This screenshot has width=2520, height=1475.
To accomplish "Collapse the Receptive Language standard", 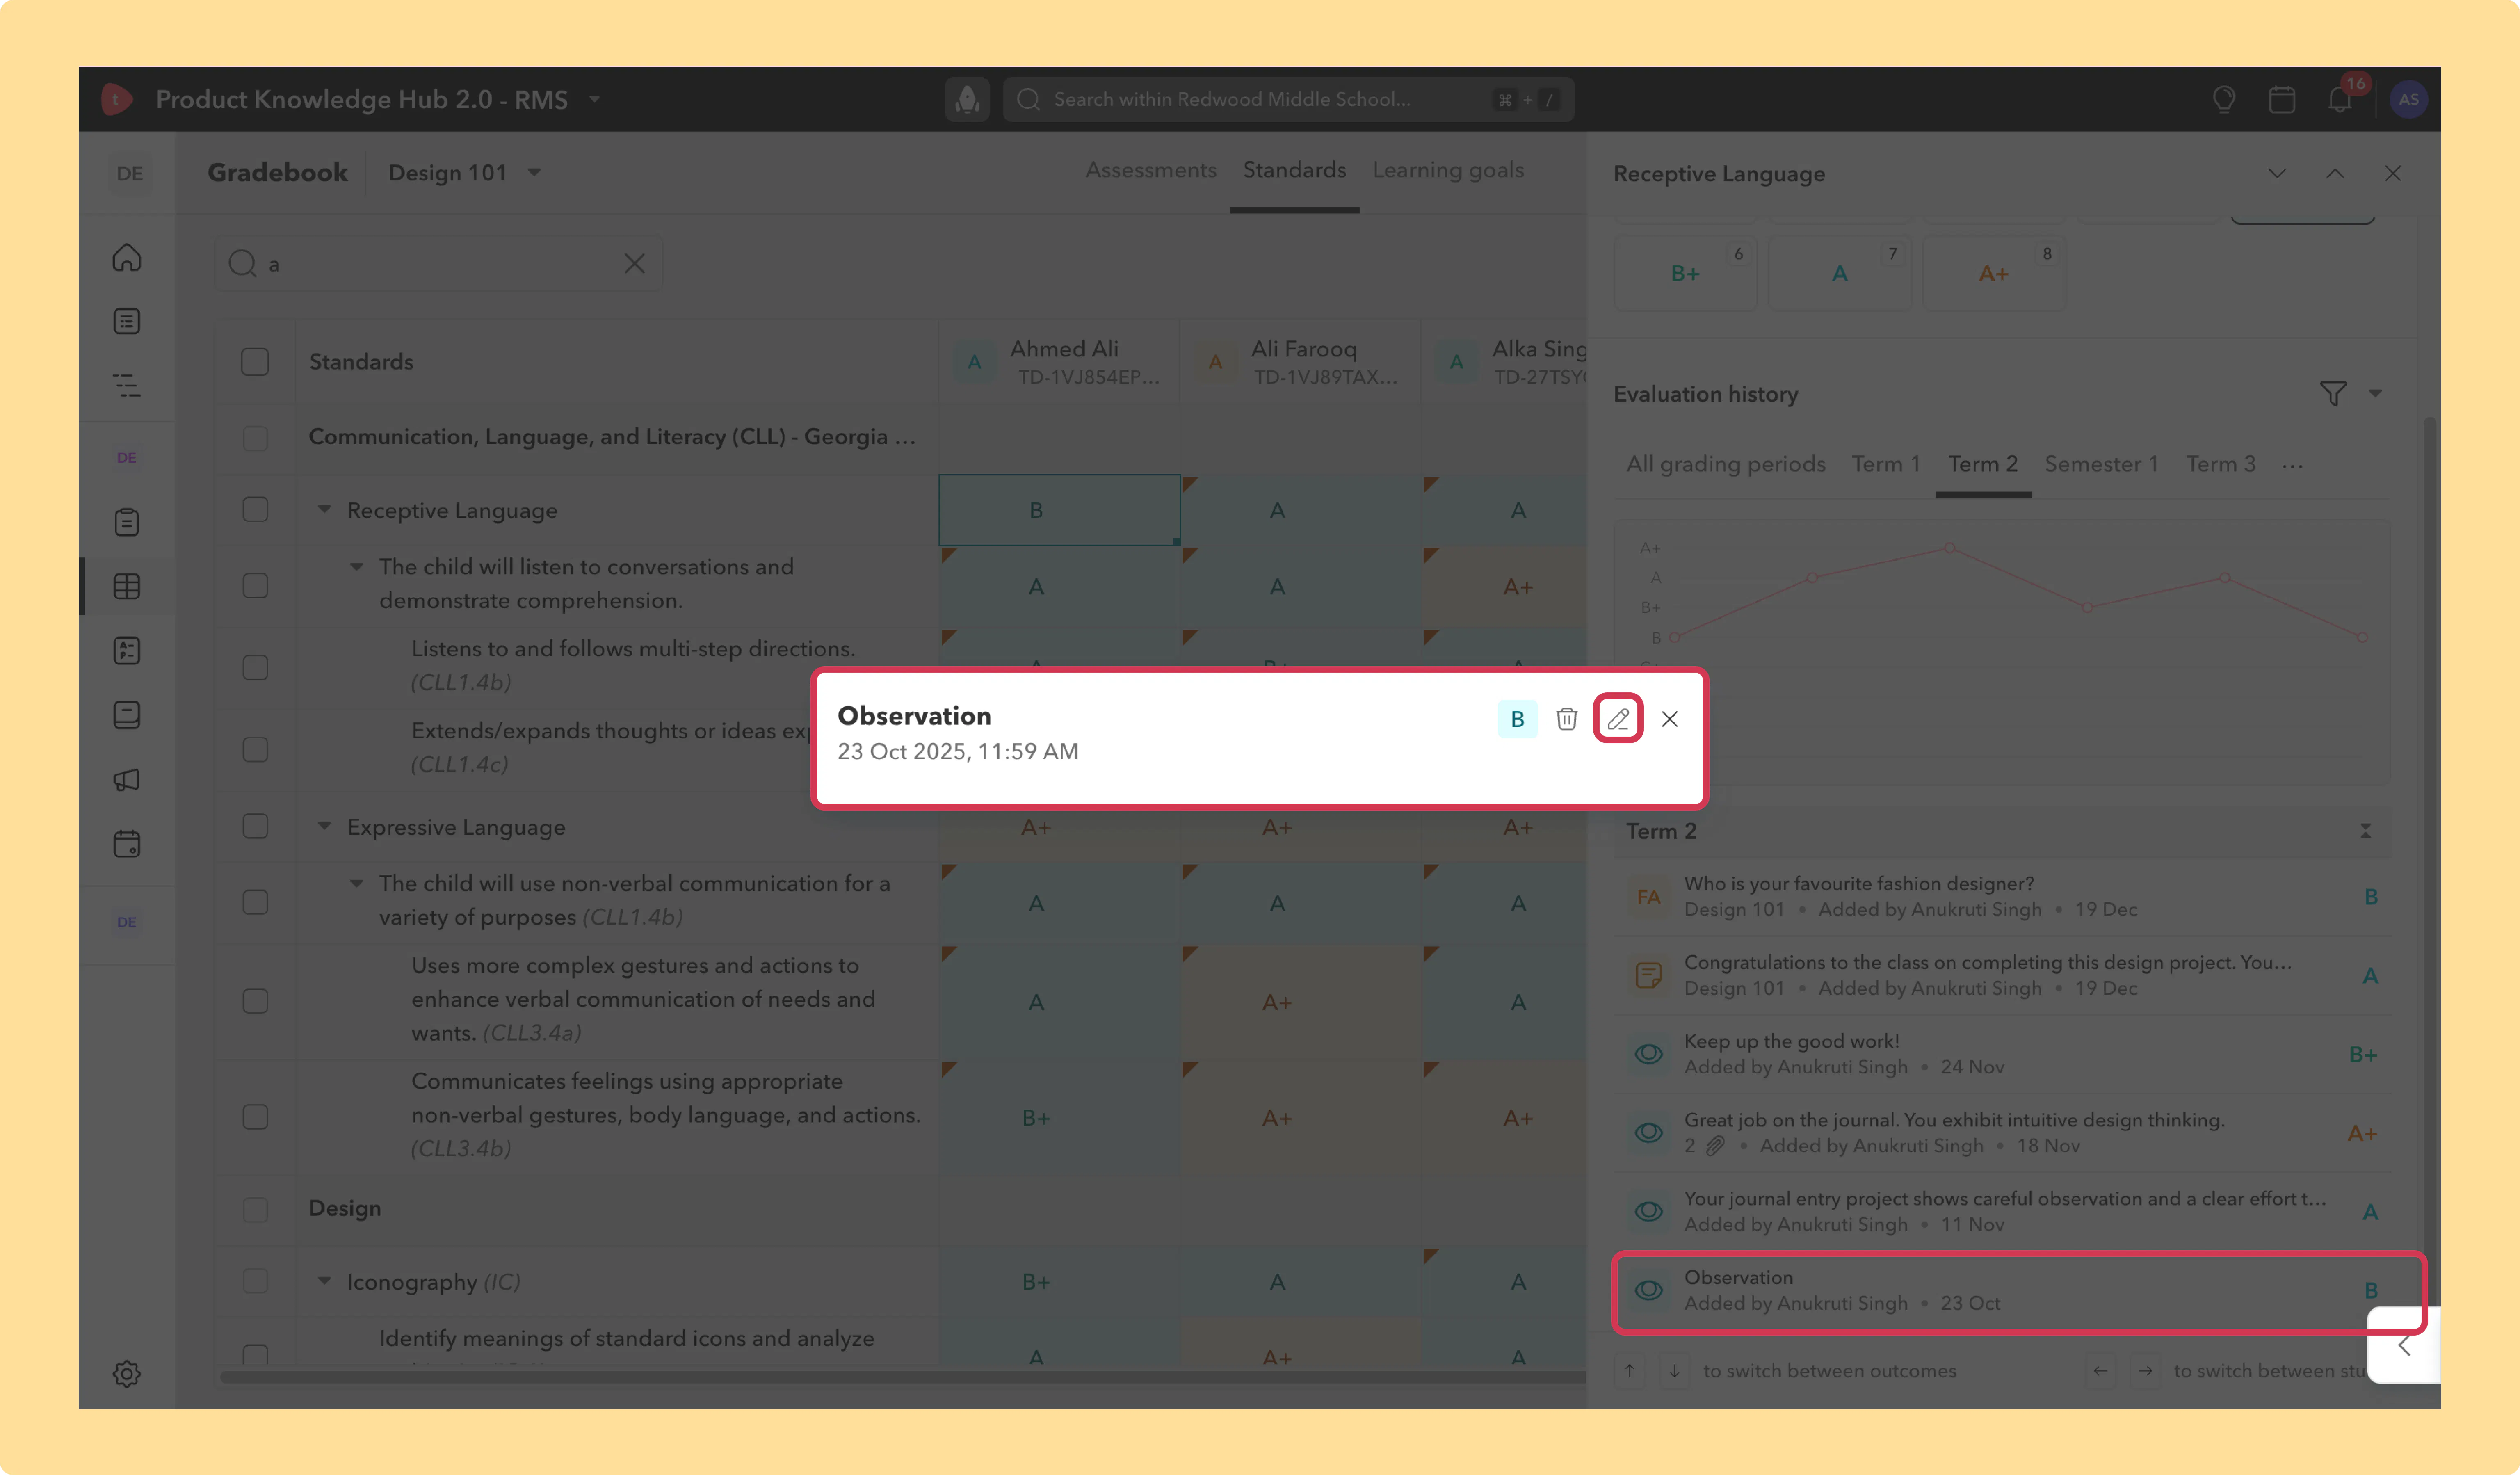I will (324, 509).
